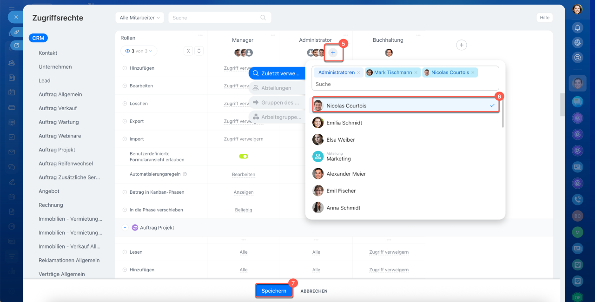Image resolution: width=595 pixels, height=302 pixels.
Task: Expand the Hinzufügen permission row
Action: 125,68
